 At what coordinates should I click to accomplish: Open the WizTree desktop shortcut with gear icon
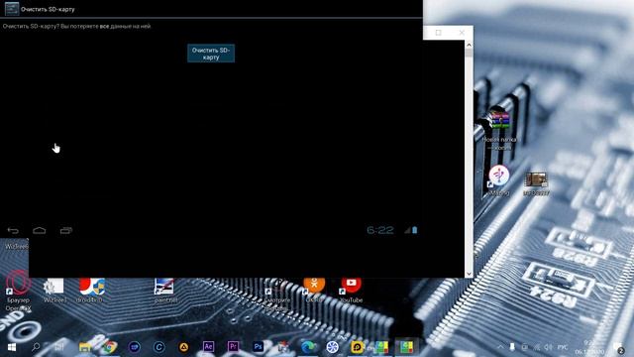pyautogui.click(x=54, y=291)
